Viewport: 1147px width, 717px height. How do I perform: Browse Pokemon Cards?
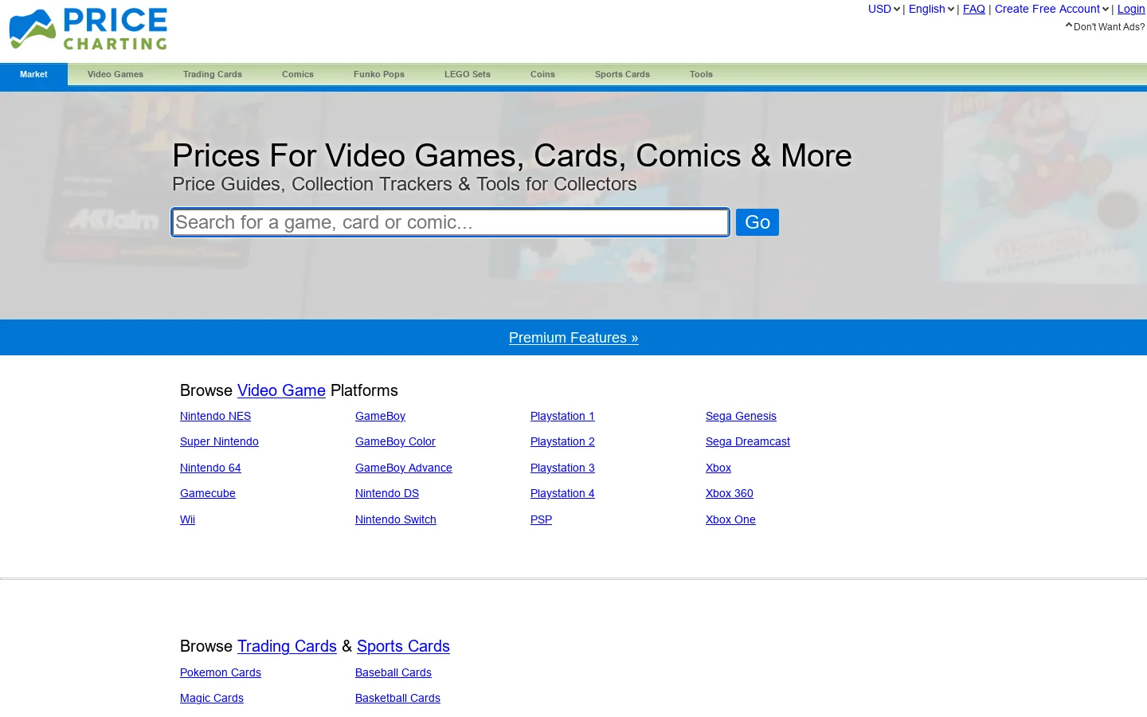tap(221, 672)
